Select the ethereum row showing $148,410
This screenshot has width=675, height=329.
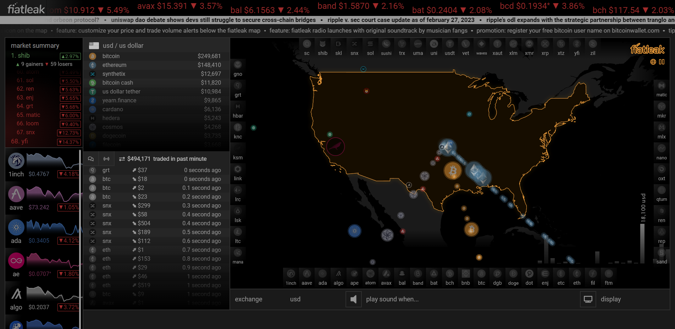[156, 65]
